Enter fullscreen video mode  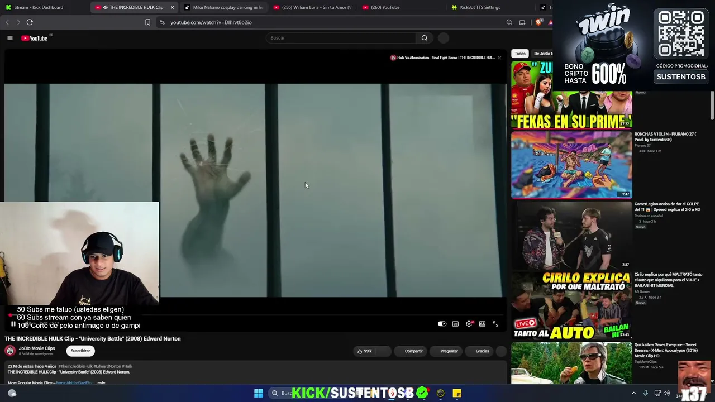495,324
